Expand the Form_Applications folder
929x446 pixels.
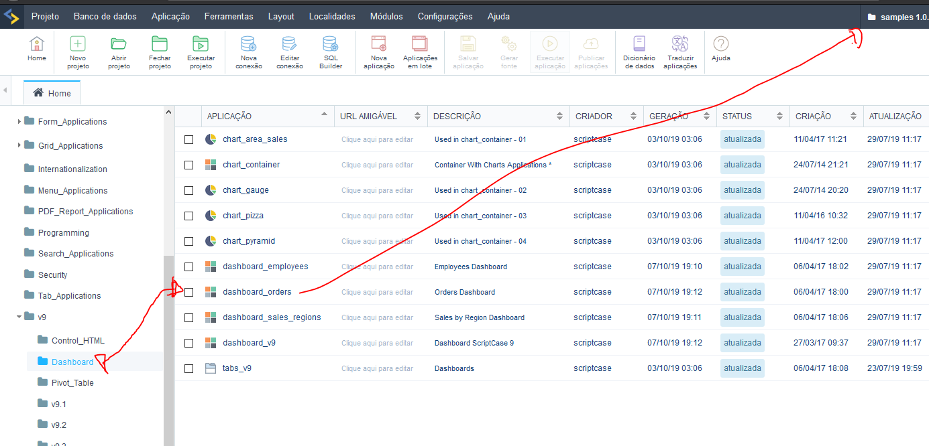click(x=19, y=122)
